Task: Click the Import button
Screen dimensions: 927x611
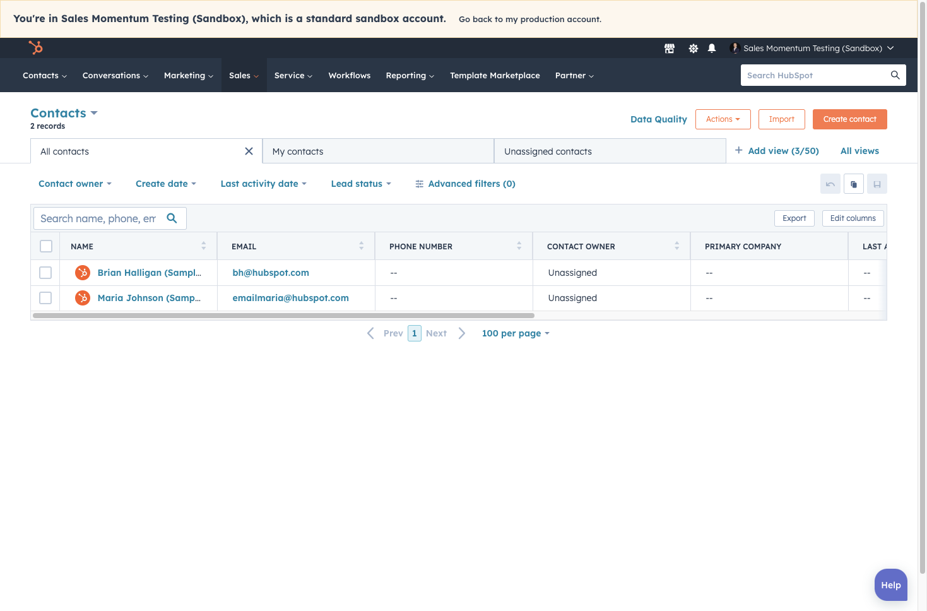Action: [782, 119]
